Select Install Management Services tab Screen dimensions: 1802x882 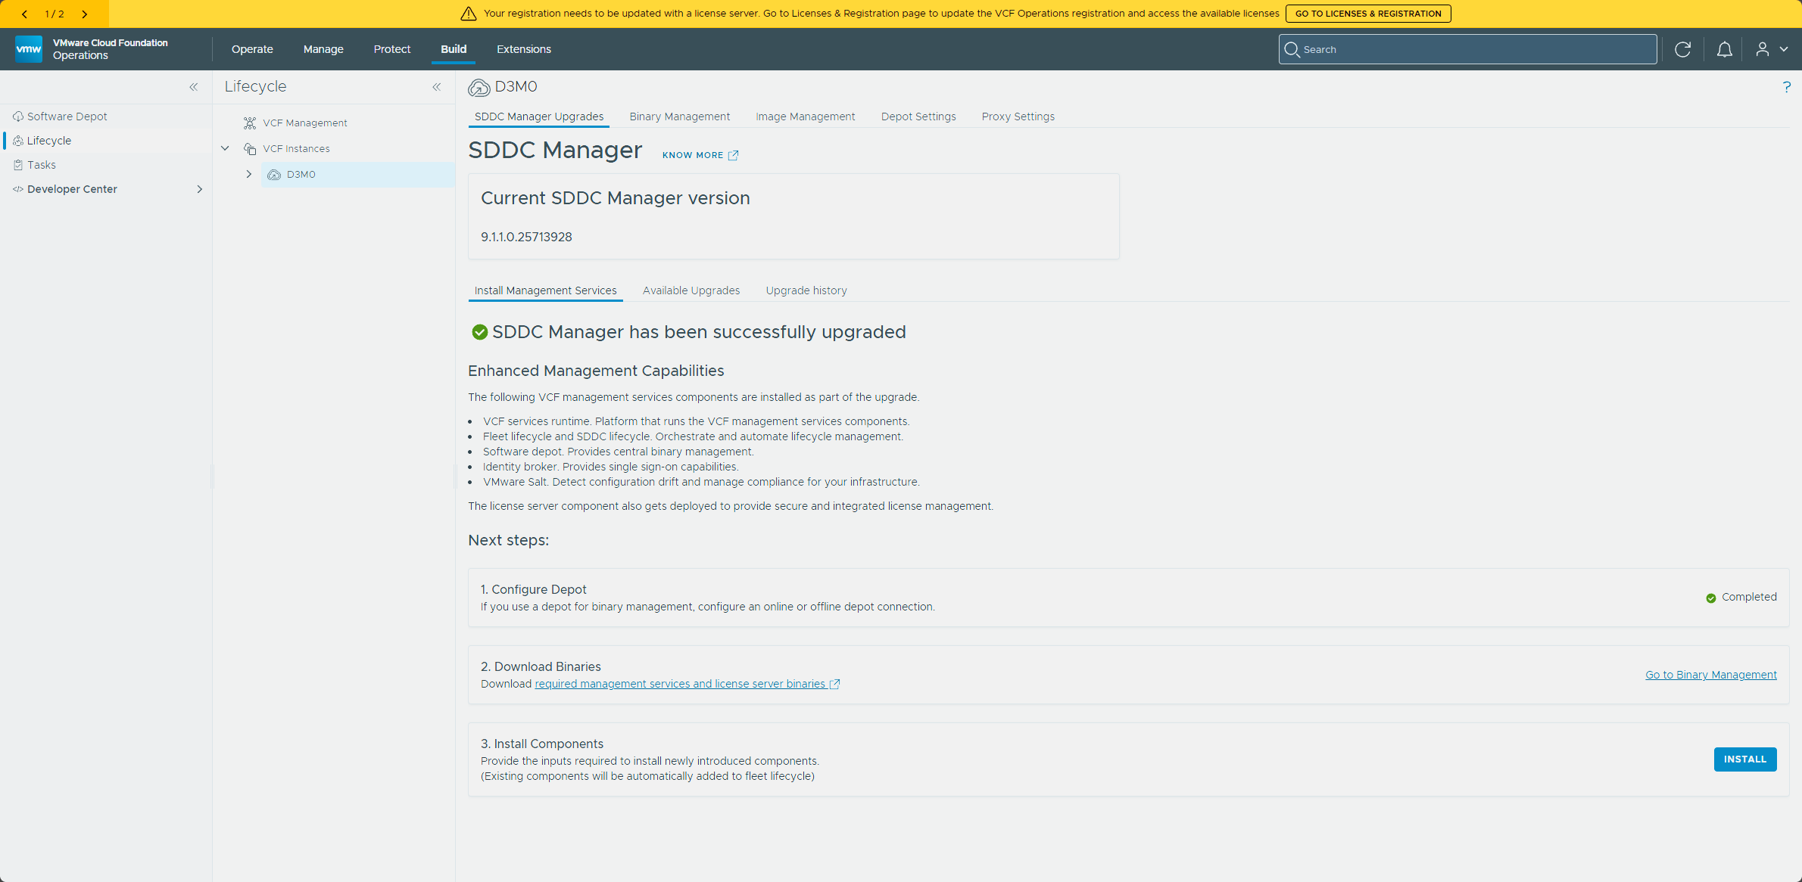pos(546,290)
